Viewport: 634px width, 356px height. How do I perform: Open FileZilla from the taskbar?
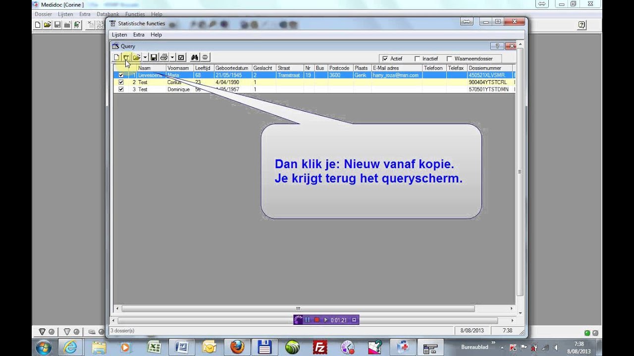click(x=320, y=347)
